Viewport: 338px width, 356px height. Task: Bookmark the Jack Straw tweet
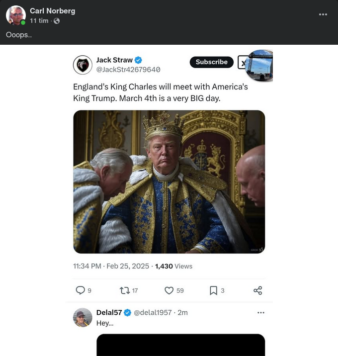tap(213, 290)
